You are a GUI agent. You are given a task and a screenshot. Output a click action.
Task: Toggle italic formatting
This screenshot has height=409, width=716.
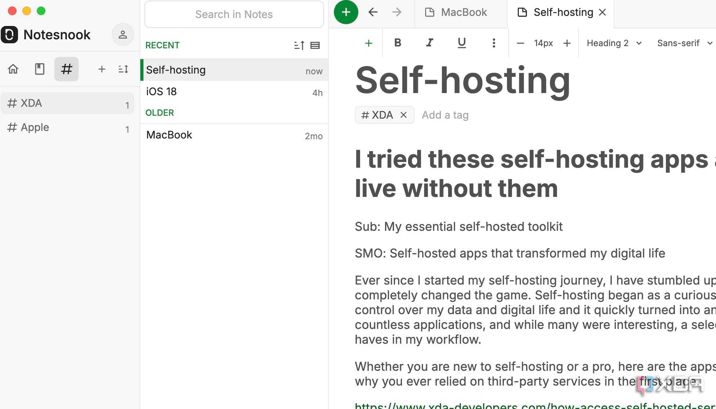430,43
